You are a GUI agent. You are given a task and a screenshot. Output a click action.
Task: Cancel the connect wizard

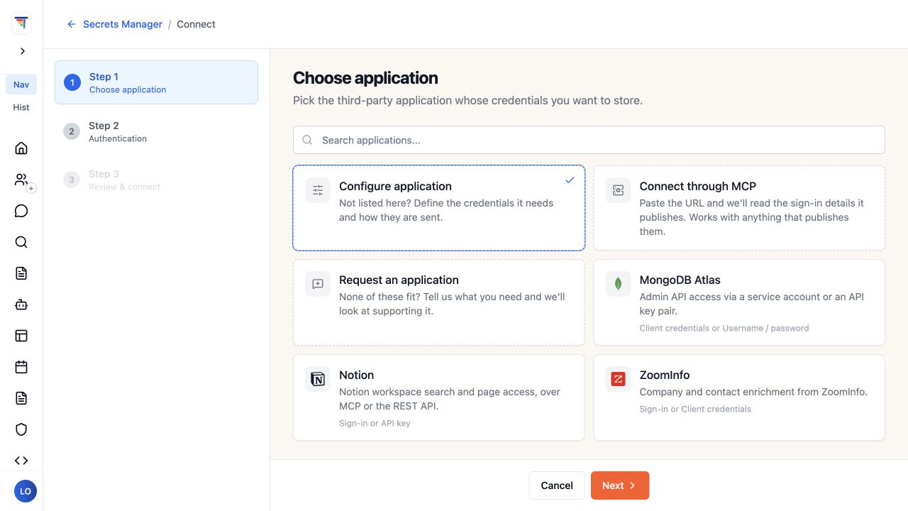tap(557, 485)
